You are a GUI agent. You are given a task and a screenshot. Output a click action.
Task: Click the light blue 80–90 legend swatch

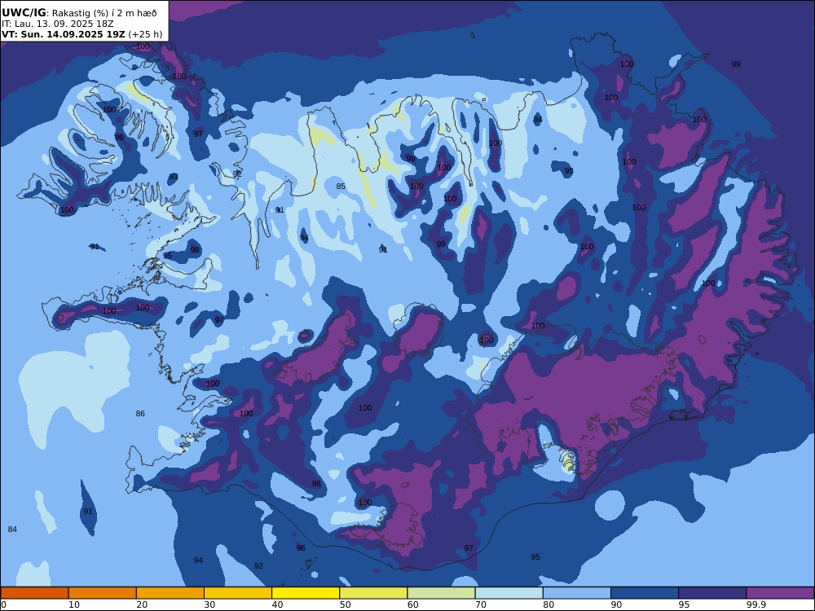click(577, 593)
